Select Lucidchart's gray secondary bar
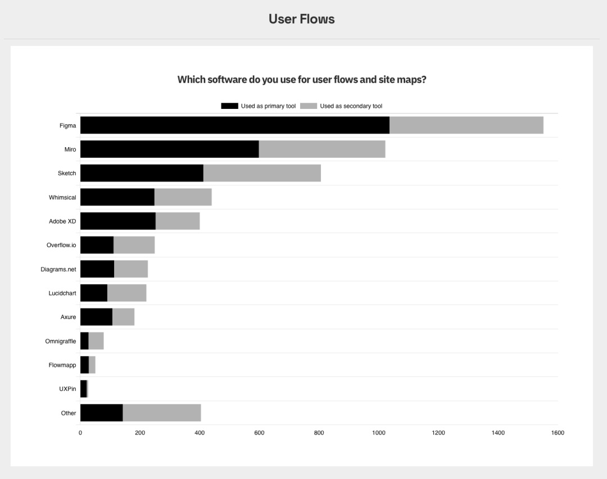 [x=126, y=293]
